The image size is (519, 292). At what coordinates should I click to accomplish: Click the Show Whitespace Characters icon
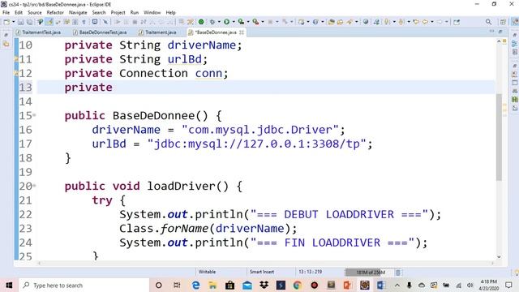tap(84, 22)
